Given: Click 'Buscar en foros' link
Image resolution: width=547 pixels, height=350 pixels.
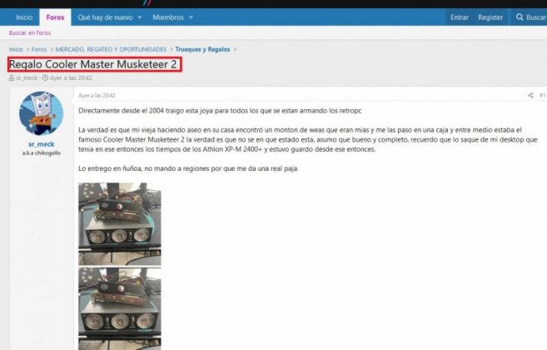Looking at the screenshot, I should coord(30,32).
